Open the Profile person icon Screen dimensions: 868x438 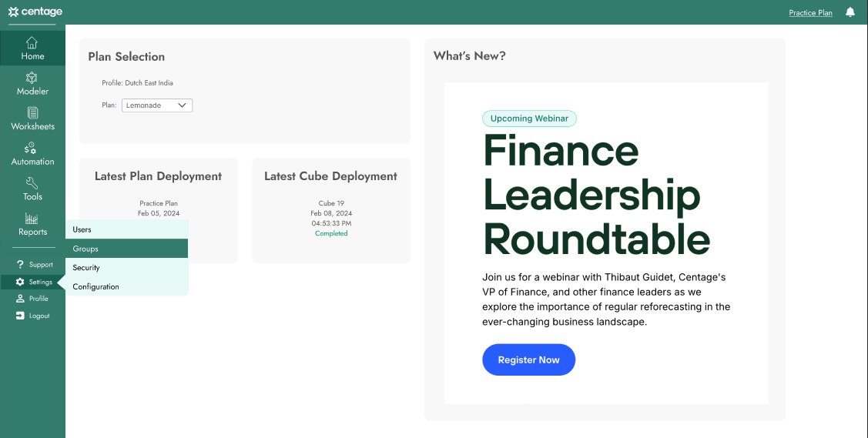(x=20, y=299)
